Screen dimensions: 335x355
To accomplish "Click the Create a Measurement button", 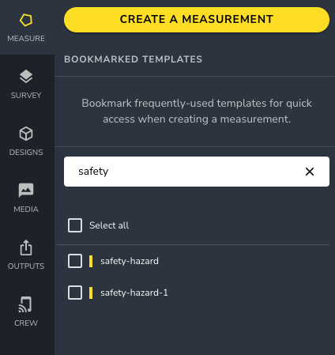I will (x=197, y=20).
